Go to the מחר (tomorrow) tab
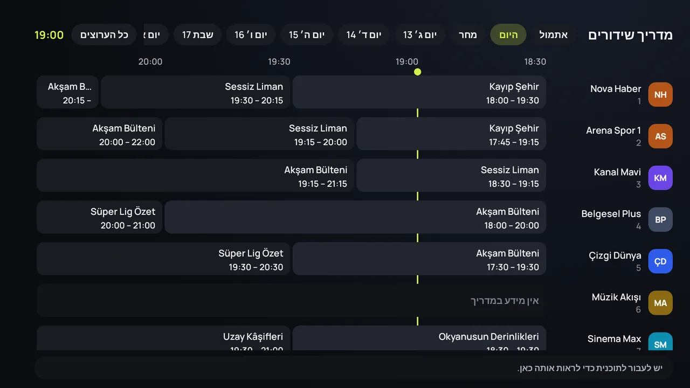The width and height of the screenshot is (690, 388). (x=468, y=35)
